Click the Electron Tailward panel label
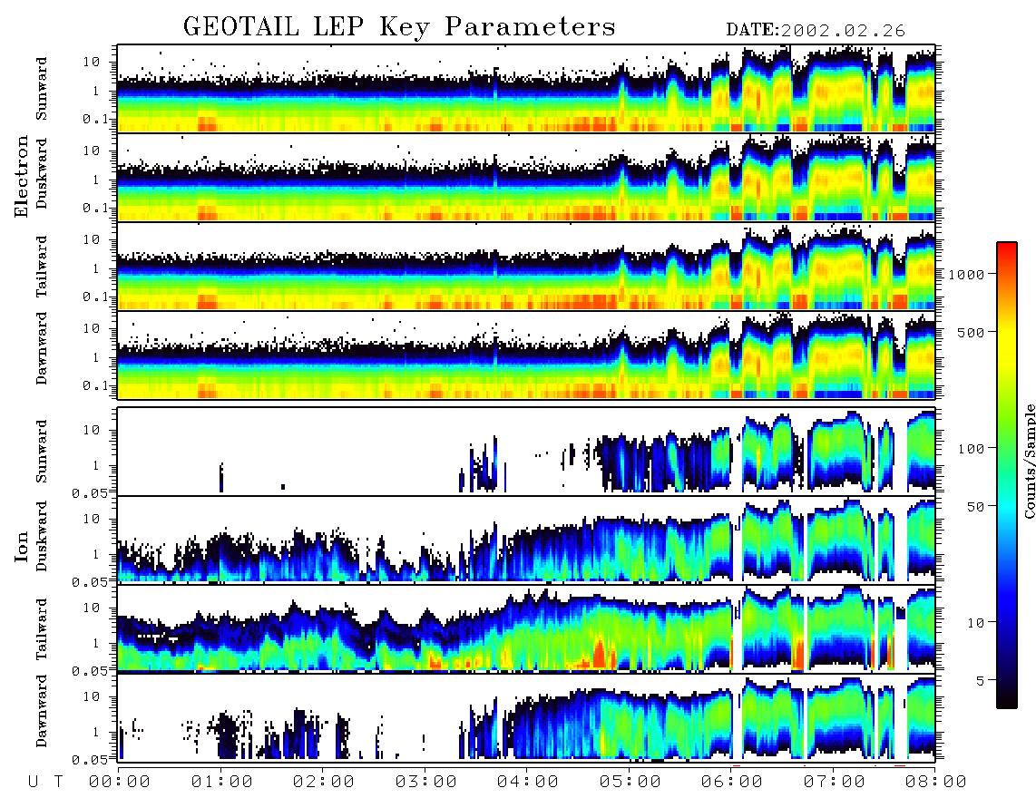1036x798 pixels. click(42, 267)
